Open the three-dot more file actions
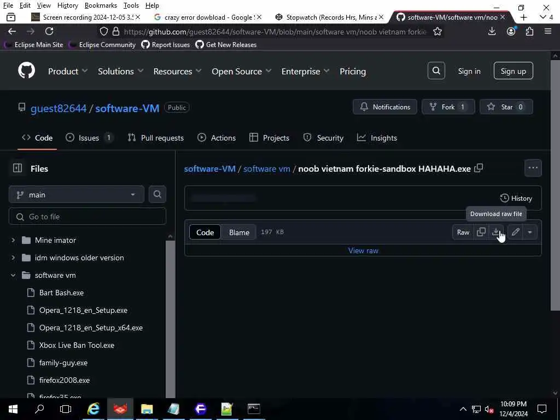The height and width of the screenshot is (420, 560). coord(533,168)
